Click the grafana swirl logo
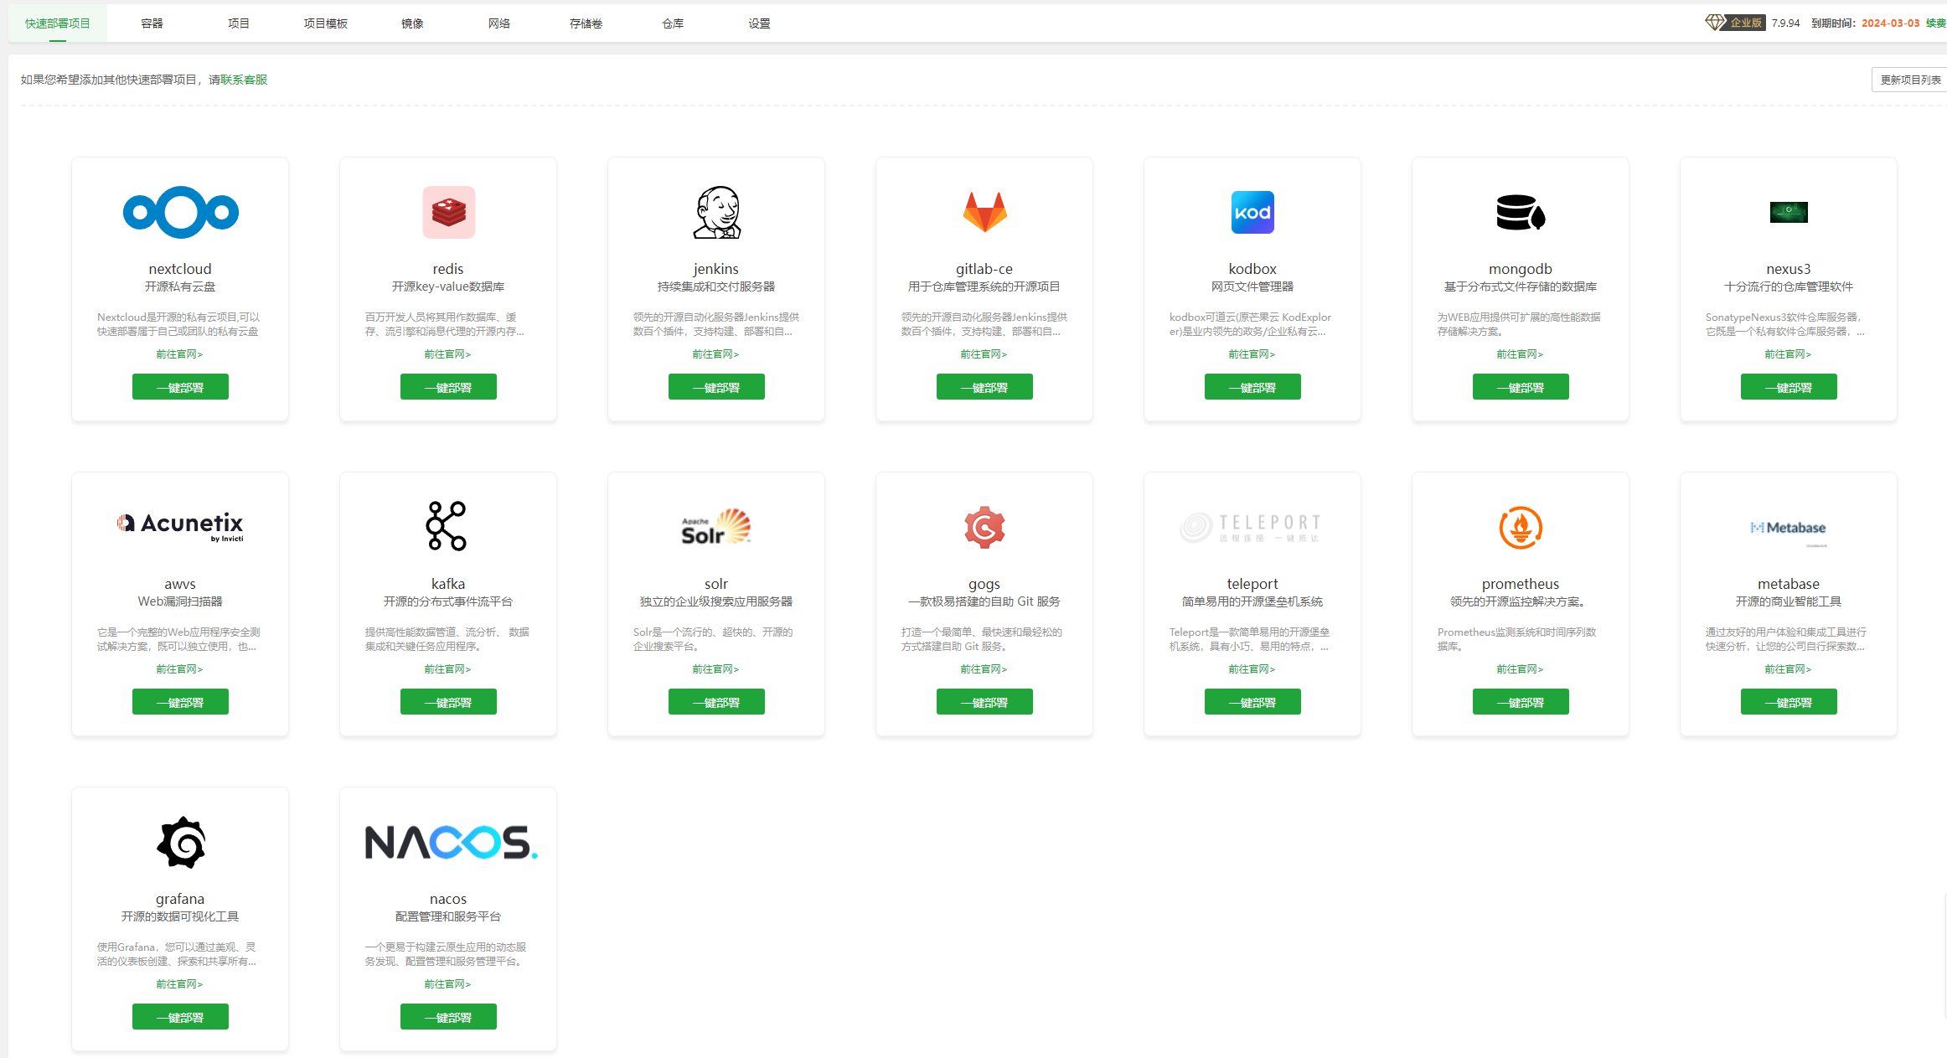Viewport: 1947px width, 1058px height. (181, 842)
